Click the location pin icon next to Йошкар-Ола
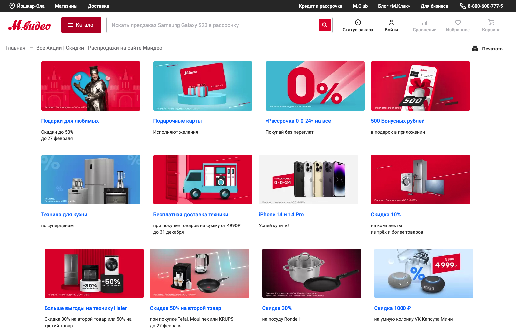The width and height of the screenshot is (516, 330). pos(12,6)
